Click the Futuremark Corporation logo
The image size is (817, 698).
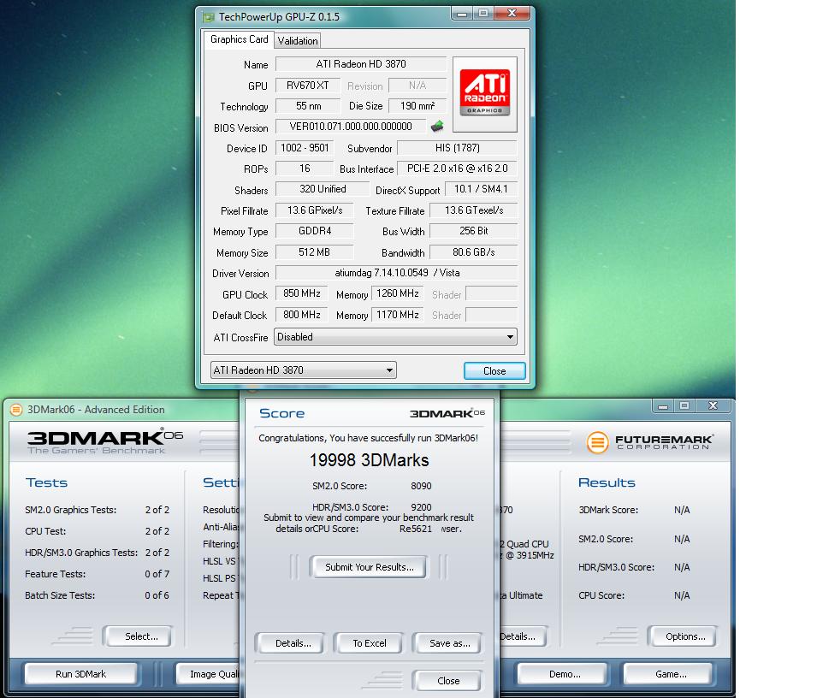click(649, 442)
